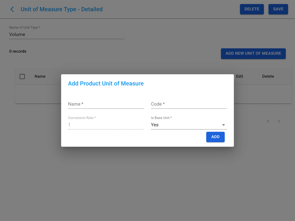Image resolution: width=295 pixels, height=221 pixels.
Task: Click ADD NEW UNIT OF MEASURE
Action: [x=253, y=54]
